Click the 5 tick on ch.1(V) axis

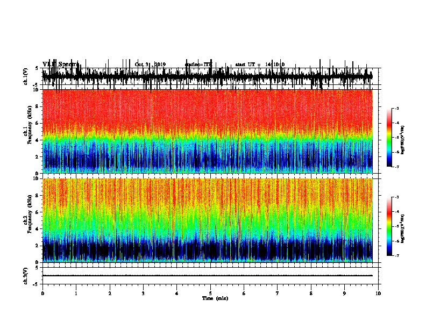[x=37, y=68]
